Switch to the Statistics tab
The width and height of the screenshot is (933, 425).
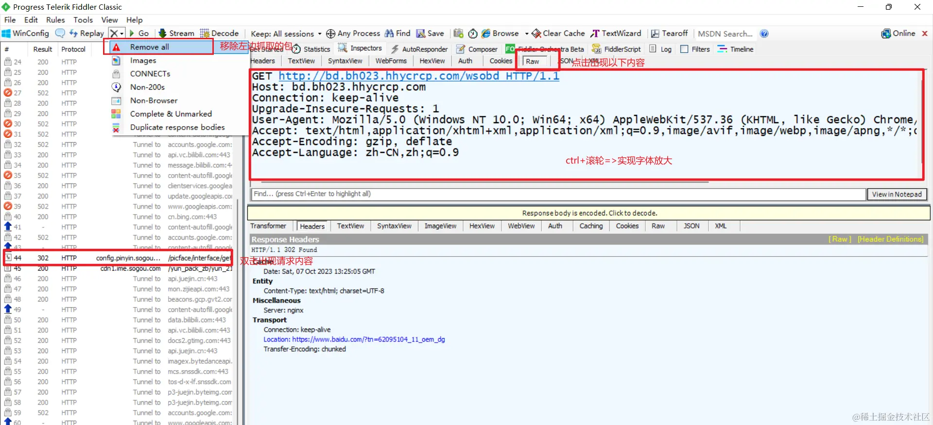coord(311,49)
